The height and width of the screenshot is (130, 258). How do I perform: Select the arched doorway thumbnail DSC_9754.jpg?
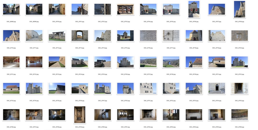217,88
